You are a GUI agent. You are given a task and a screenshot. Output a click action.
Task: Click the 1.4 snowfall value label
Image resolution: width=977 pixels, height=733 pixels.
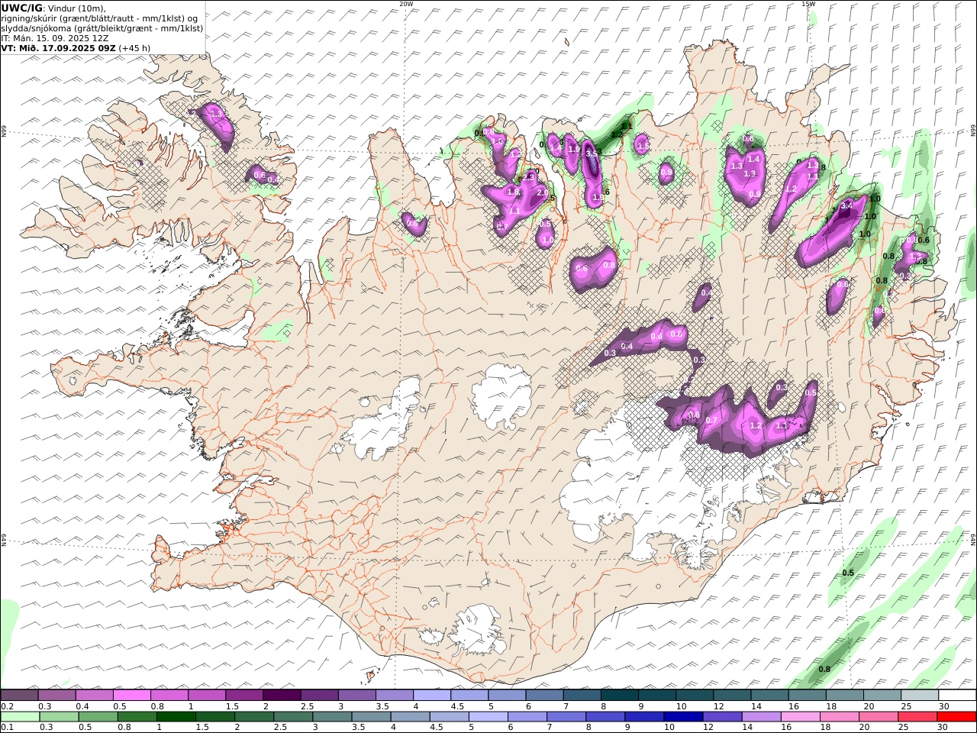(753, 159)
